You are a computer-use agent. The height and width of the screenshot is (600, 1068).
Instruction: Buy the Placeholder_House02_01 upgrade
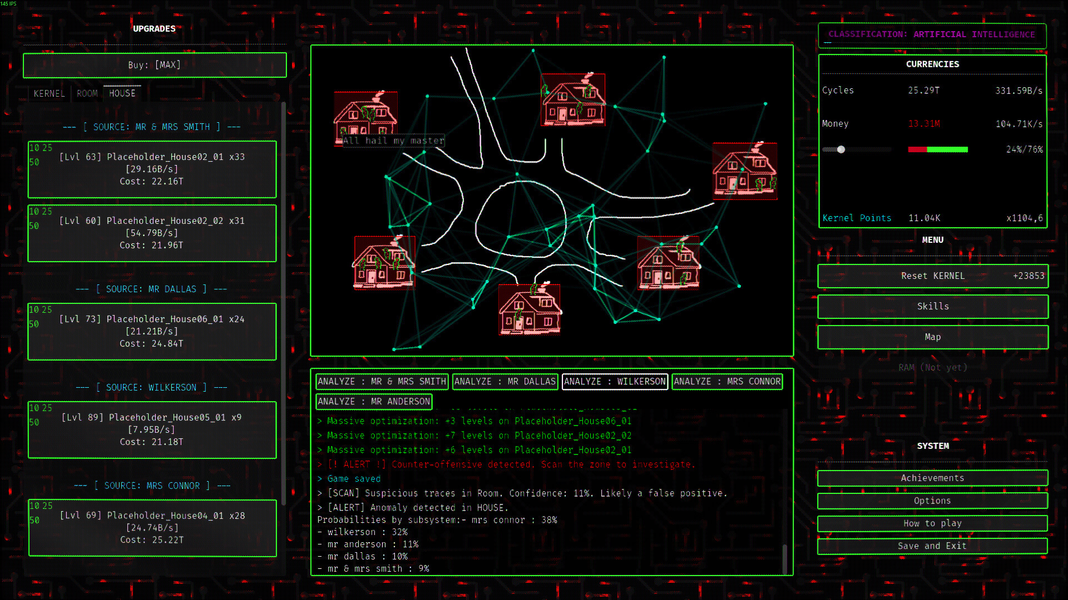point(152,169)
